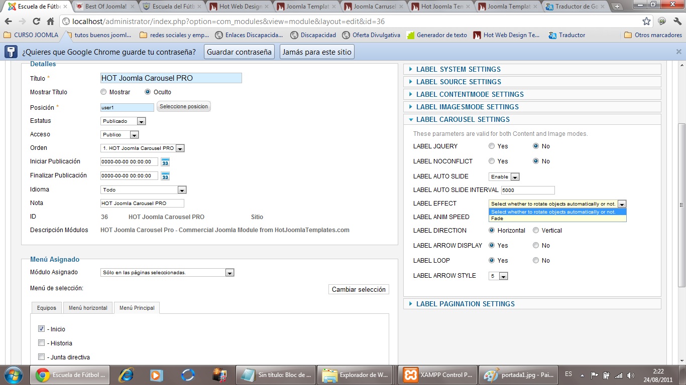
Task: Open the Orden dropdown
Action: [x=143, y=148]
